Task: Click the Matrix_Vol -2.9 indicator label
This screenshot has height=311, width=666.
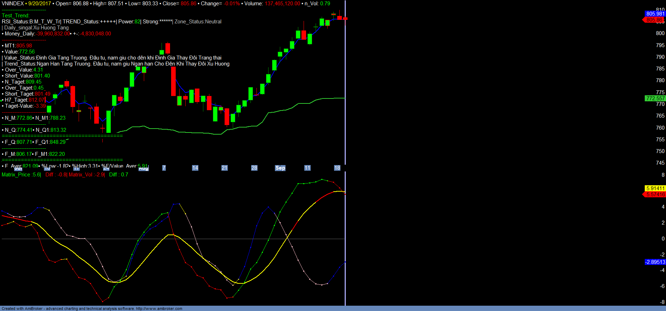Action: [86, 175]
